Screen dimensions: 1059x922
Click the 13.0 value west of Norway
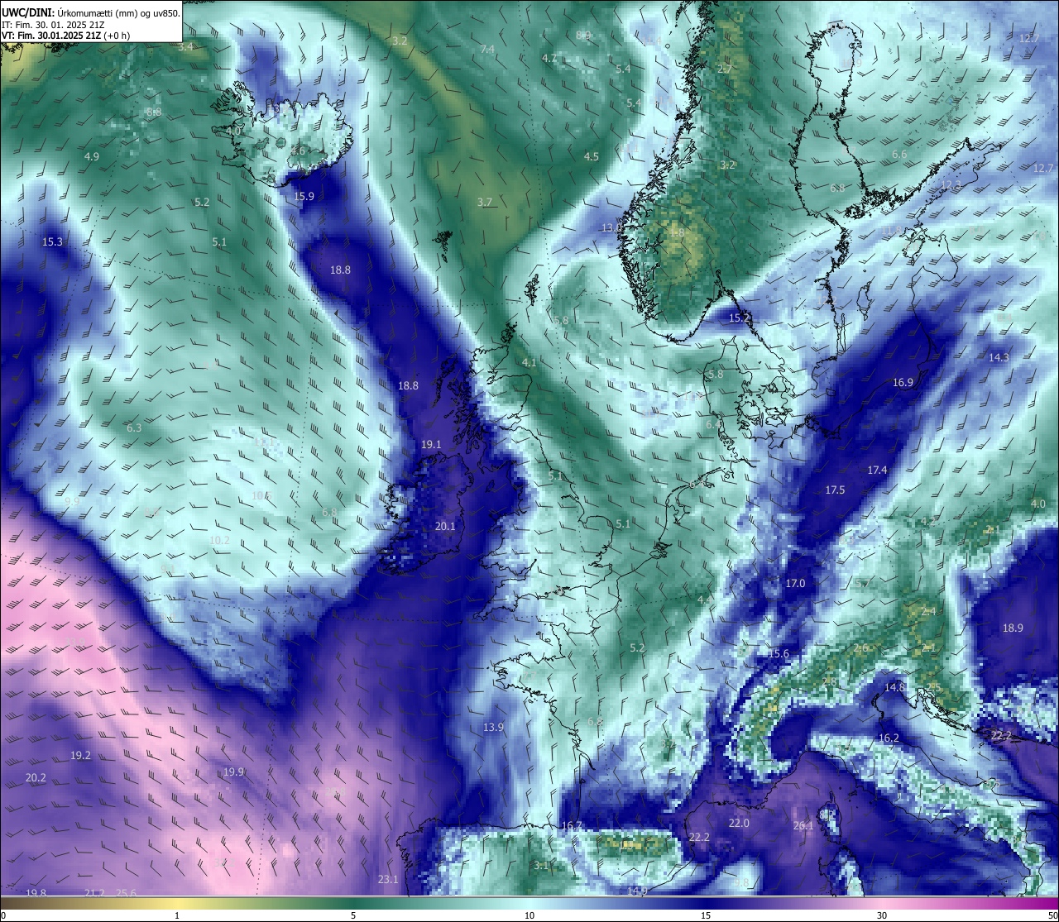(x=611, y=227)
